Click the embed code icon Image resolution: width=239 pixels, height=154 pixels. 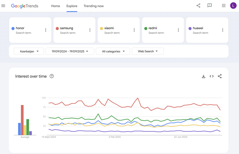tap(211, 76)
